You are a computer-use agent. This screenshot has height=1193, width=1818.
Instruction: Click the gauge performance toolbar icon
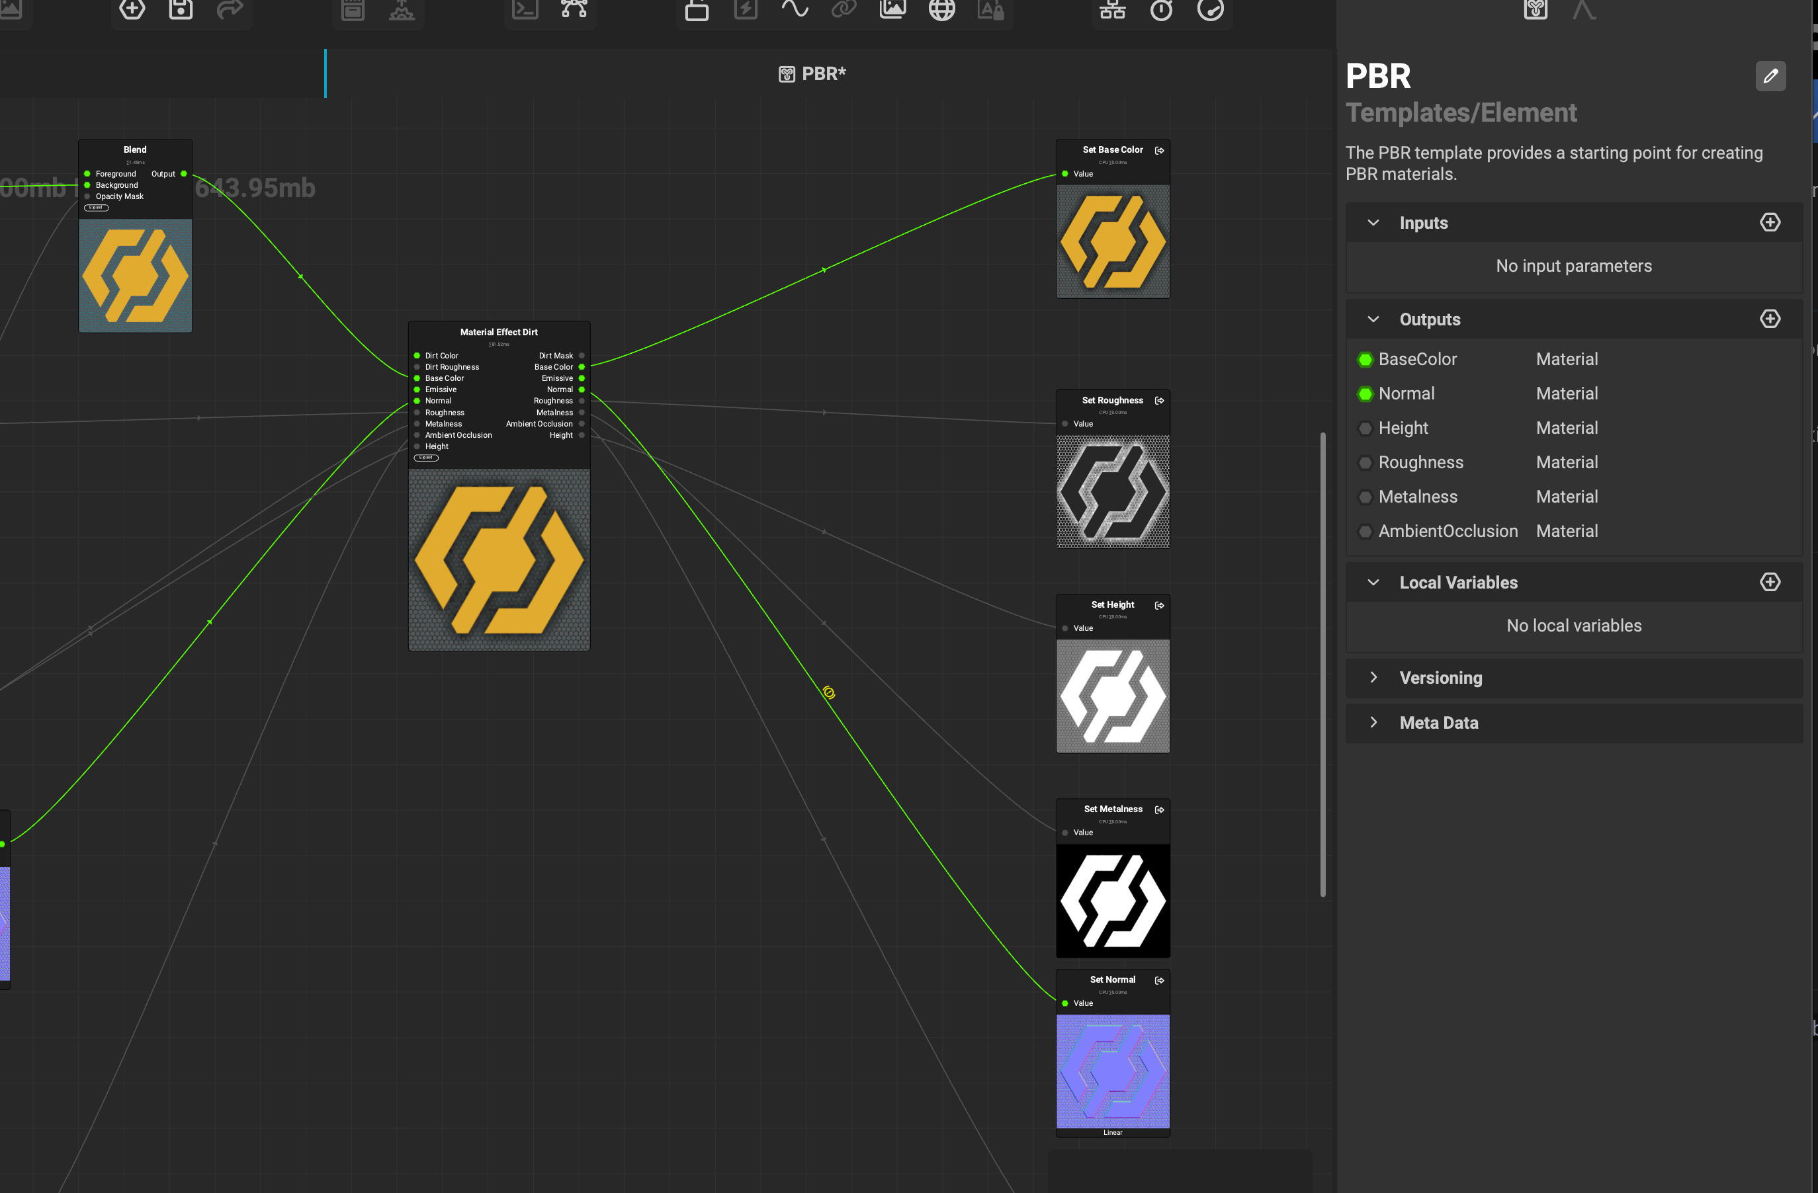pyautogui.click(x=1211, y=9)
